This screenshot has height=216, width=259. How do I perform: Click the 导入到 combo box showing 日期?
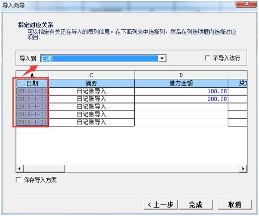tap(103, 58)
